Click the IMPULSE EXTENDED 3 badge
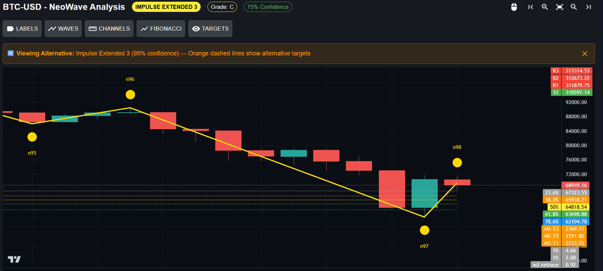The height and width of the screenshot is (271, 603). click(x=166, y=7)
